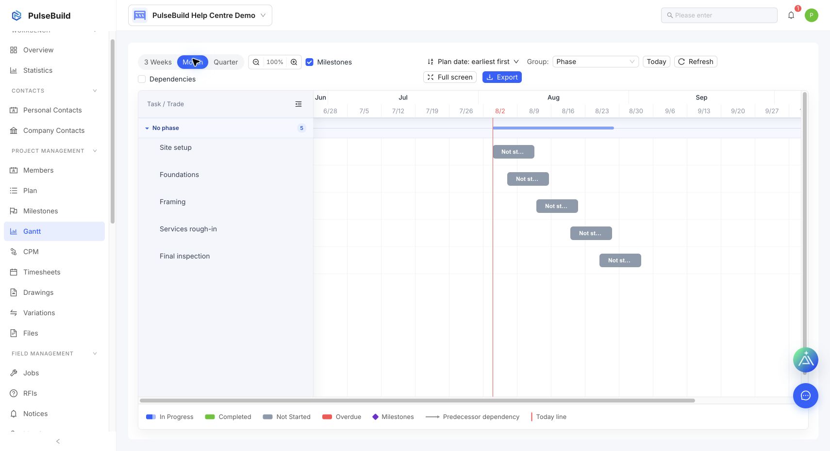The width and height of the screenshot is (830, 451).
Task: Open the Files page in the sidebar
Action: click(x=54, y=333)
